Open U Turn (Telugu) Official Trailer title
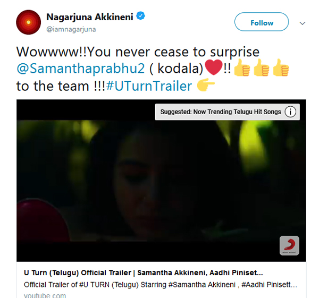The image size is (319, 298). click(143, 273)
